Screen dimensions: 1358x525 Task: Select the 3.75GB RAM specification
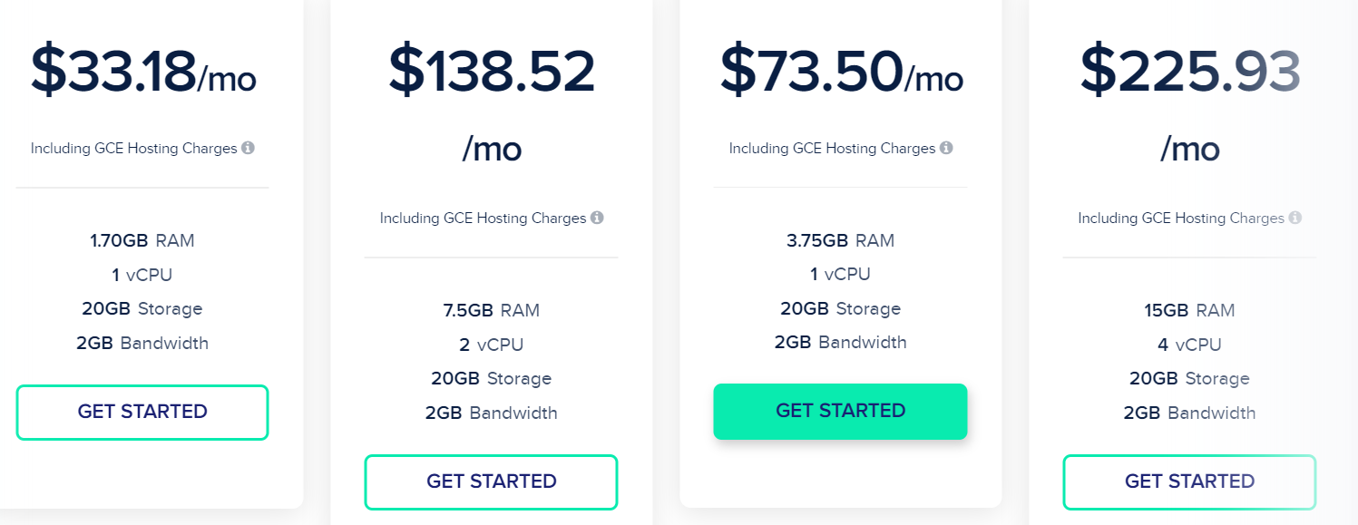(x=841, y=240)
